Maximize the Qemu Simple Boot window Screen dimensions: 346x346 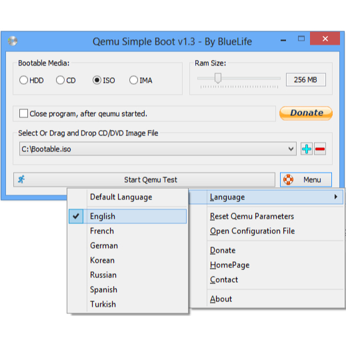(x=301, y=39)
